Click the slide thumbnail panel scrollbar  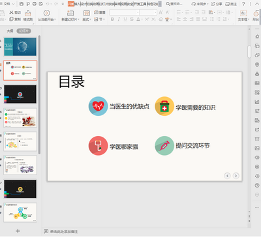pyautogui.click(x=39, y=94)
